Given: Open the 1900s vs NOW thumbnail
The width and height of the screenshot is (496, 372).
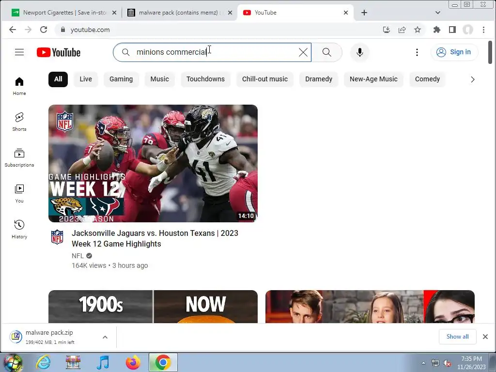Looking at the screenshot, I should point(153,307).
